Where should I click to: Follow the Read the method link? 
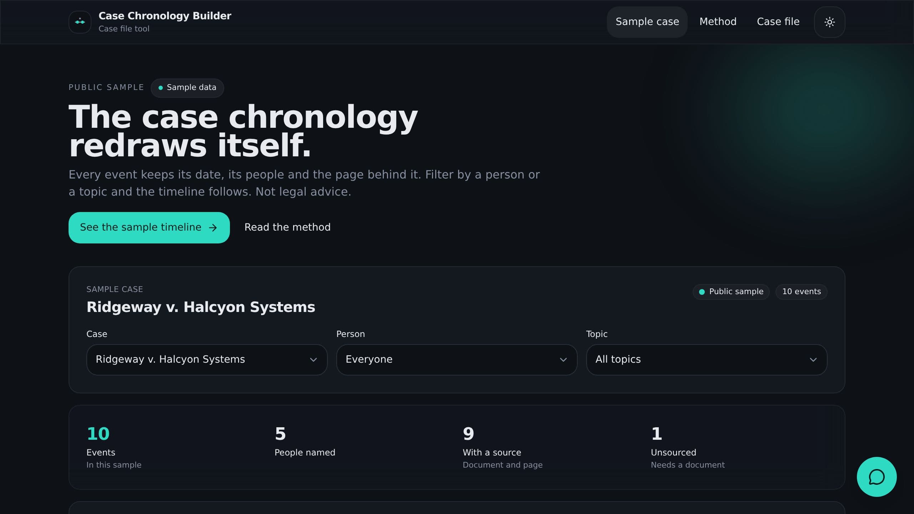(287, 227)
